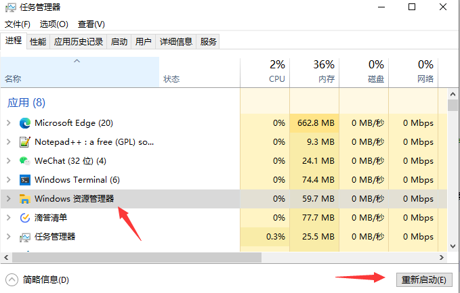
Task: Click the WeChat process icon
Action: [x=25, y=161]
